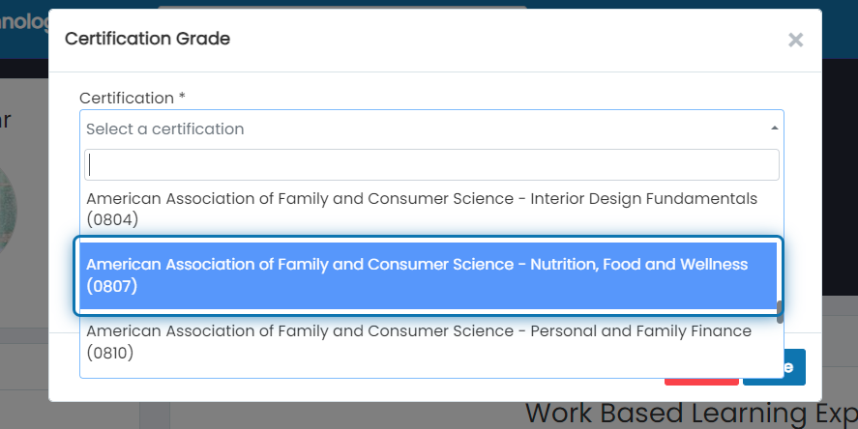Click the dimmed header bar behind the dialog

coord(840,29)
